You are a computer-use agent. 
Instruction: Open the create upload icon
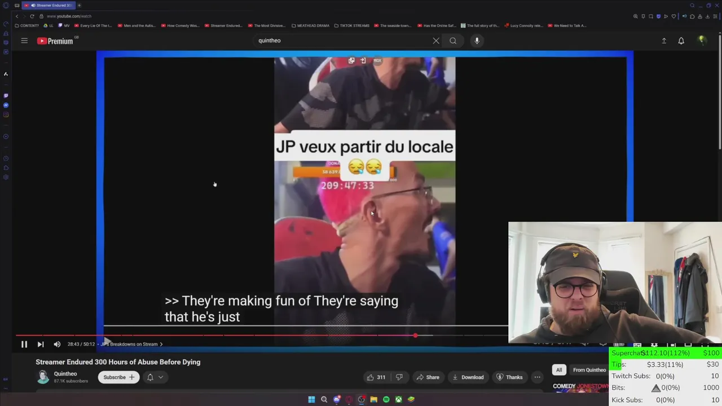coord(664,41)
